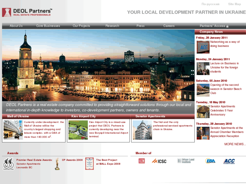Read Lecture on Business in Ukraine article
This screenshot has width=246, height=184.
pyautogui.click(x=224, y=67)
